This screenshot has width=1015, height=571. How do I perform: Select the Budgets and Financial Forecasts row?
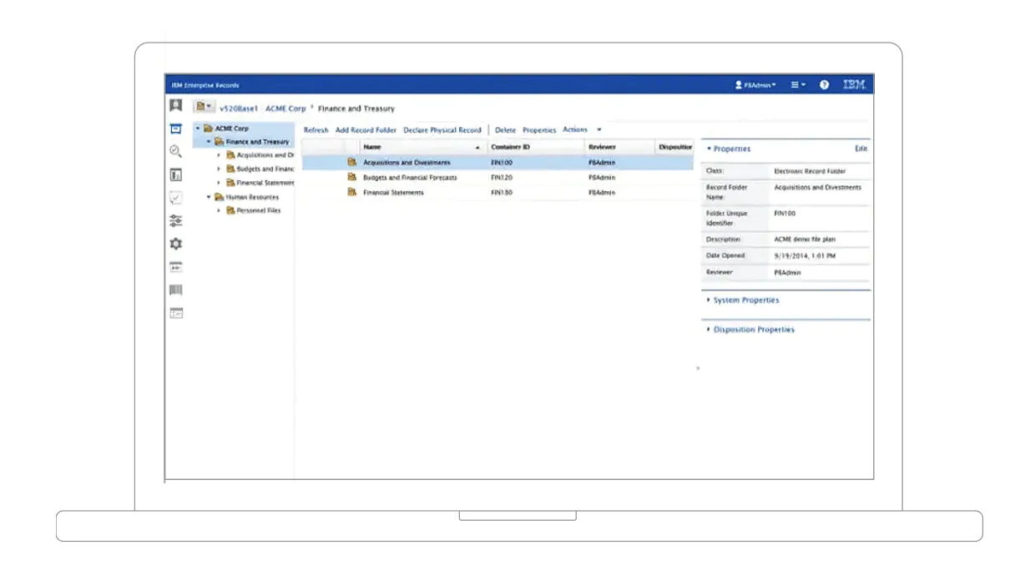(x=416, y=178)
